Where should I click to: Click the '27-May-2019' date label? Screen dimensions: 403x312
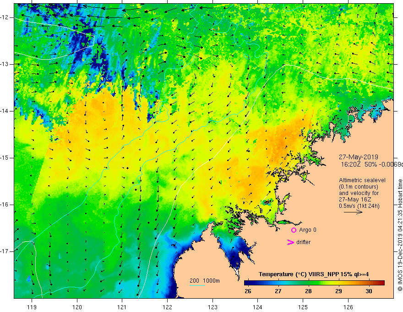(358, 157)
